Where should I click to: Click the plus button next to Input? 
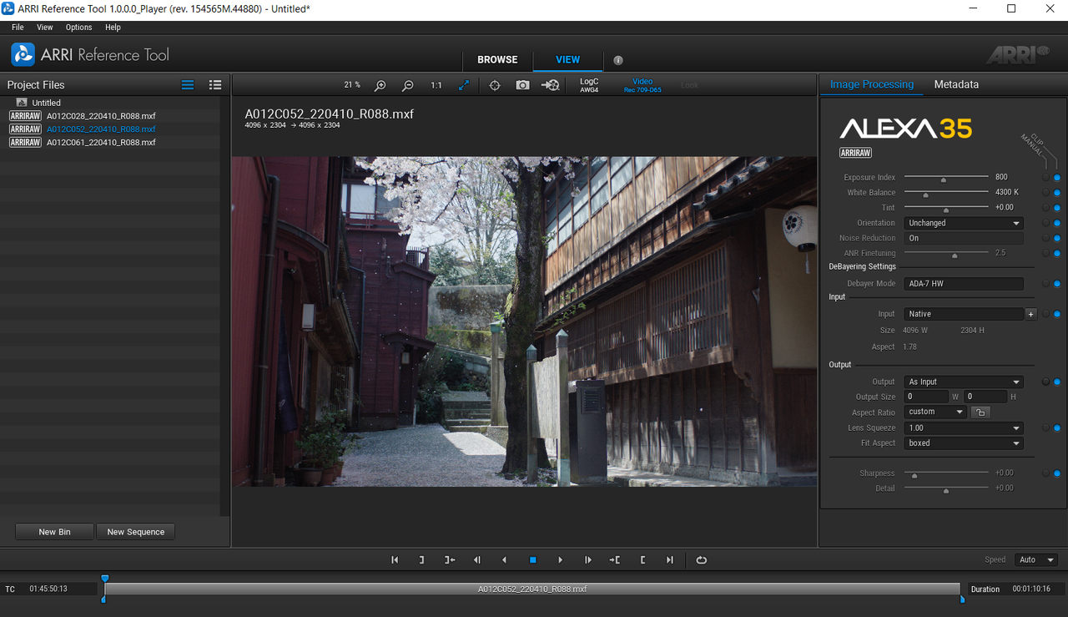tap(1031, 314)
